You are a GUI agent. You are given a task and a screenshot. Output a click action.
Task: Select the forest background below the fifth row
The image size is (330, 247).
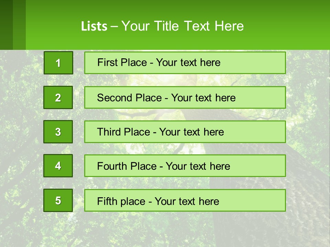(165, 230)
